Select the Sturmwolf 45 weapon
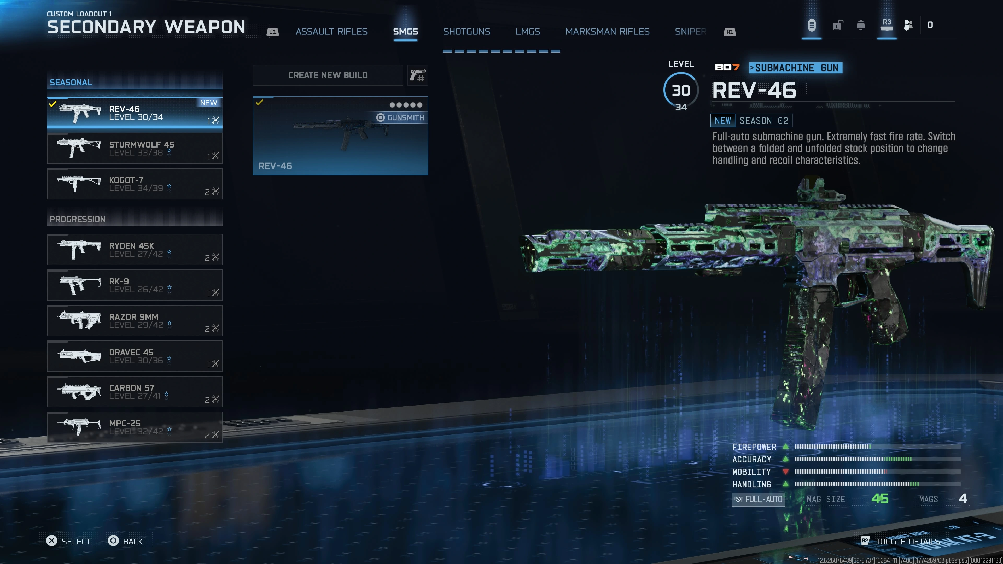 pyautogui.click(x=134, y=148)
